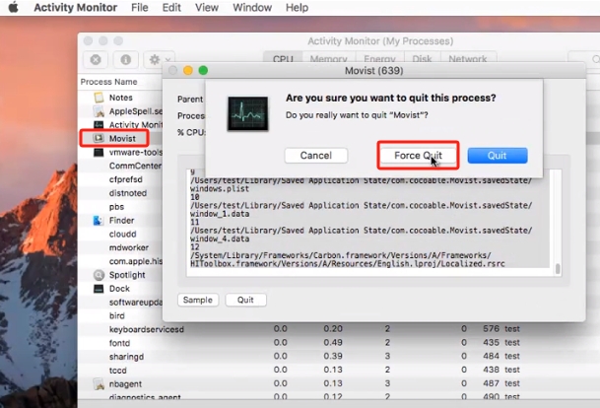600x408 pixels.
Task: Select the nbagent process icon
Action: [x=99, y=383]
